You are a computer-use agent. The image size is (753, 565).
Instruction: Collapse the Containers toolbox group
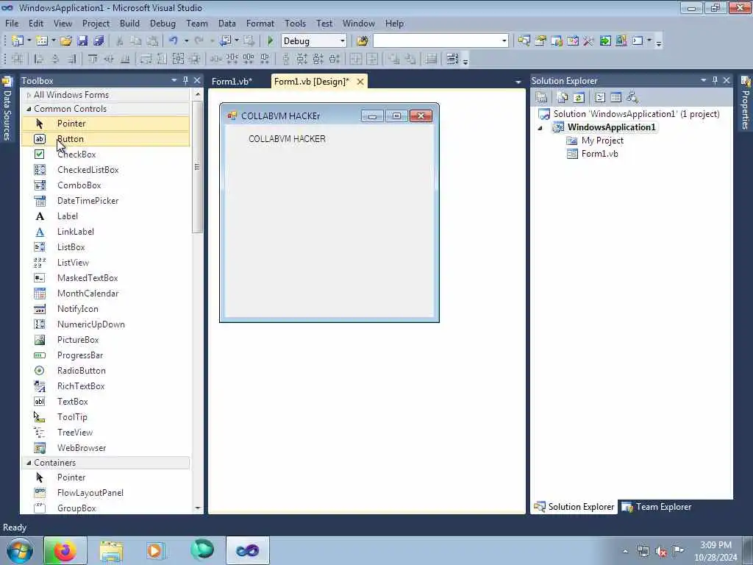click(x=29, y=463)
